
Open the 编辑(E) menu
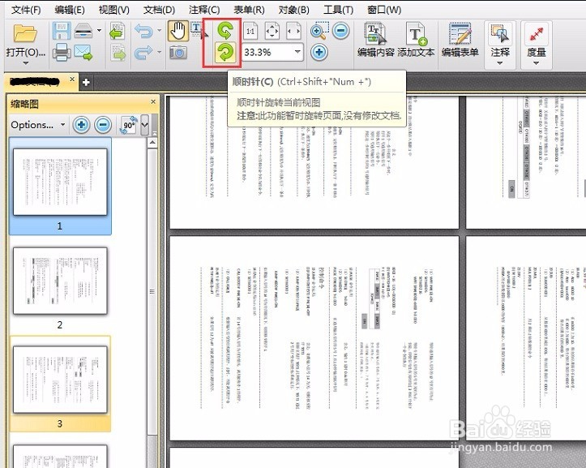coord(70,10)
